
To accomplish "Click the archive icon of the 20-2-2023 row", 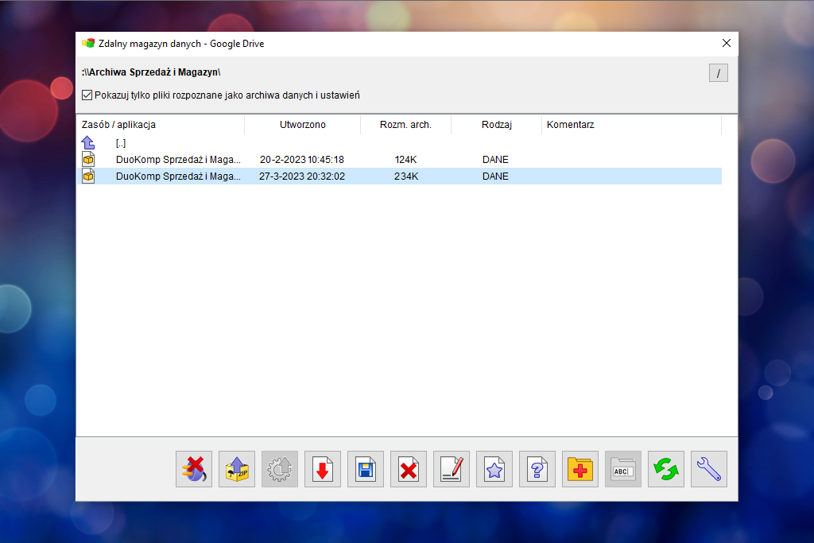I will 88,159.
